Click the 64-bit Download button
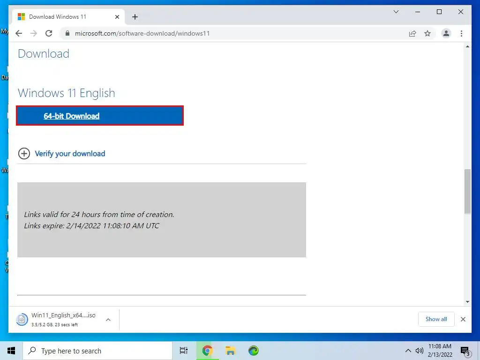Viewport: 480px width, 360px height. tap(100, 116)
